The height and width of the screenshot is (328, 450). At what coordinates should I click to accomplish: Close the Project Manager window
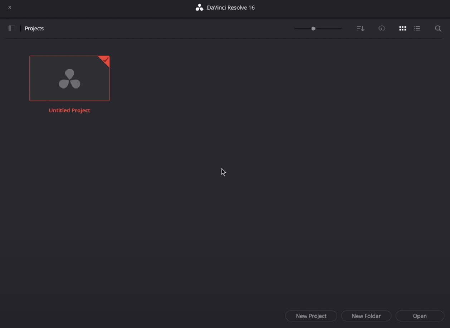10,7
